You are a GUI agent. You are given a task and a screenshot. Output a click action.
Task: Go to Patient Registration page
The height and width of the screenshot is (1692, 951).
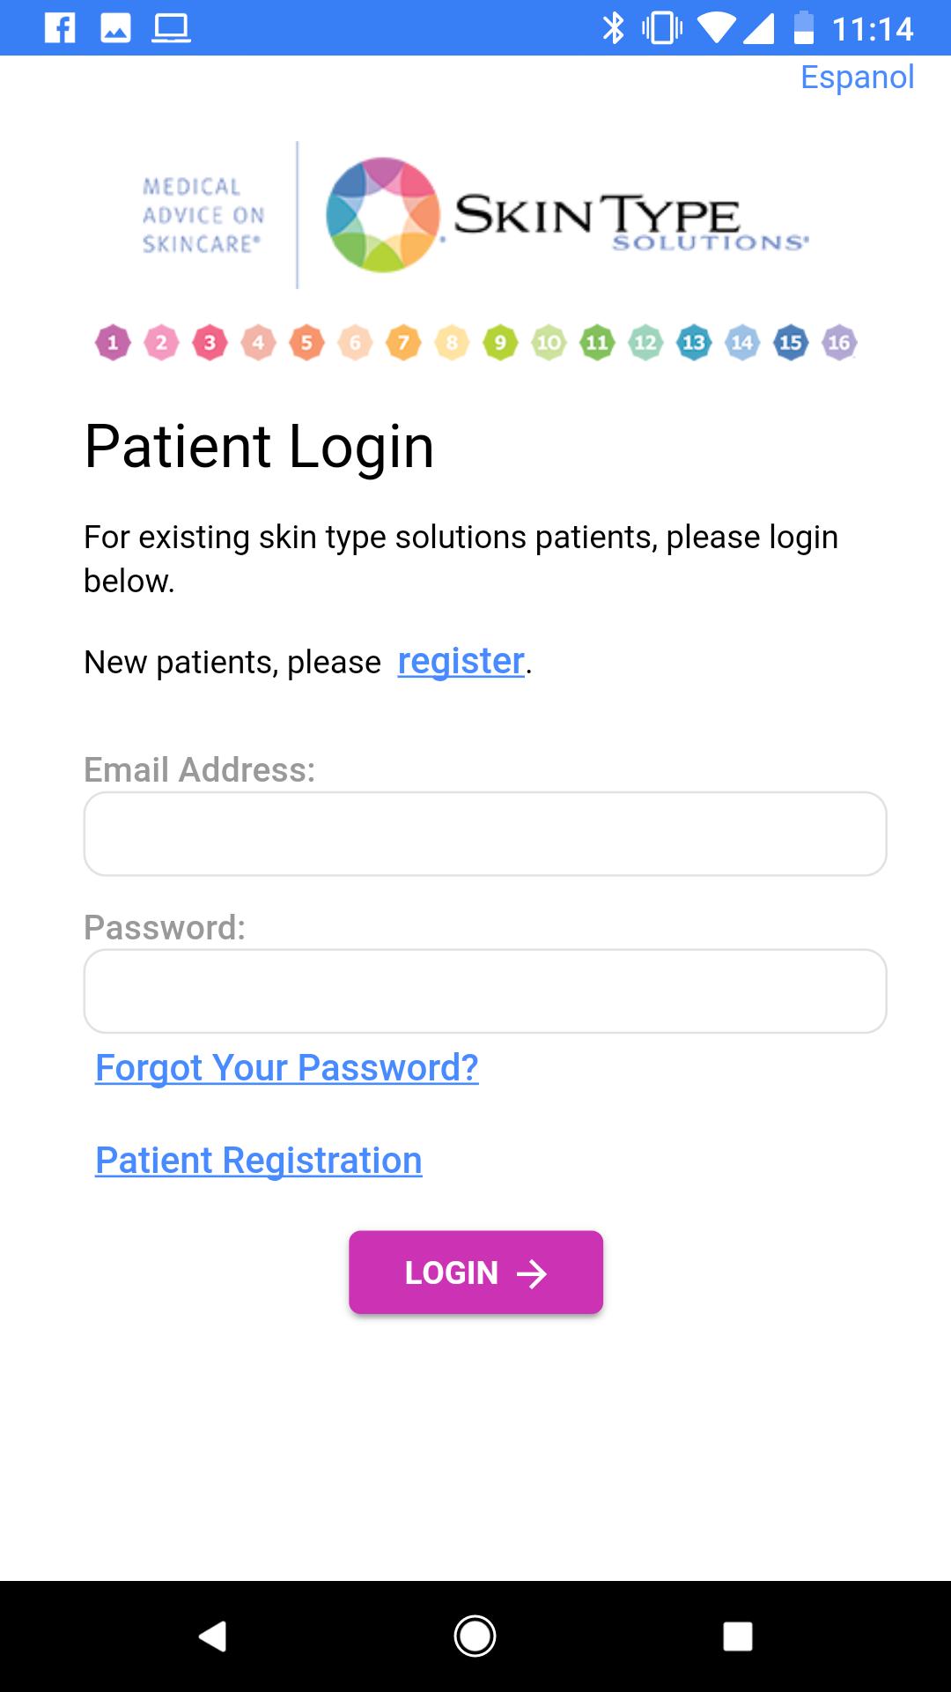pos(259,1161)
